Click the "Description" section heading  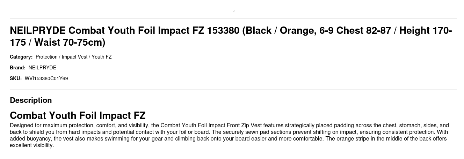tap(31, 100)
